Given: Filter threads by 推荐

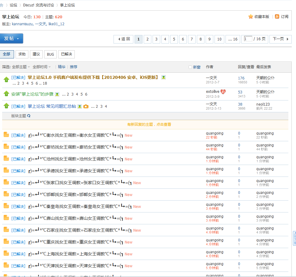Looking at the screenshot, I should (74, 67).
